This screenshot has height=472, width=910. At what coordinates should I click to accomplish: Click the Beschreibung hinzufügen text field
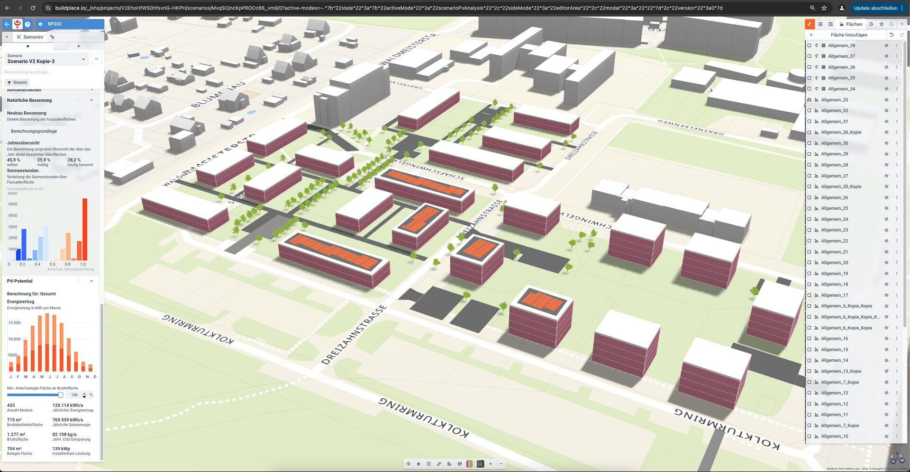(27, 72)
